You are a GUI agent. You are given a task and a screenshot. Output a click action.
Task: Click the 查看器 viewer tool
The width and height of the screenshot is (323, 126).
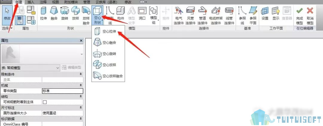pos(287,13)
